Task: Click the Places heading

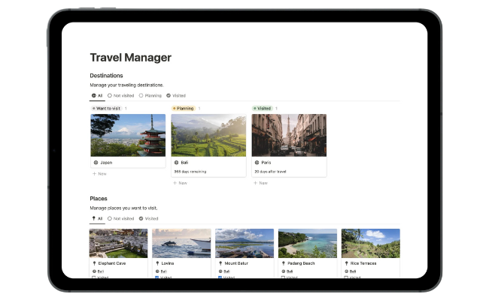Action: tap(99, 199)
